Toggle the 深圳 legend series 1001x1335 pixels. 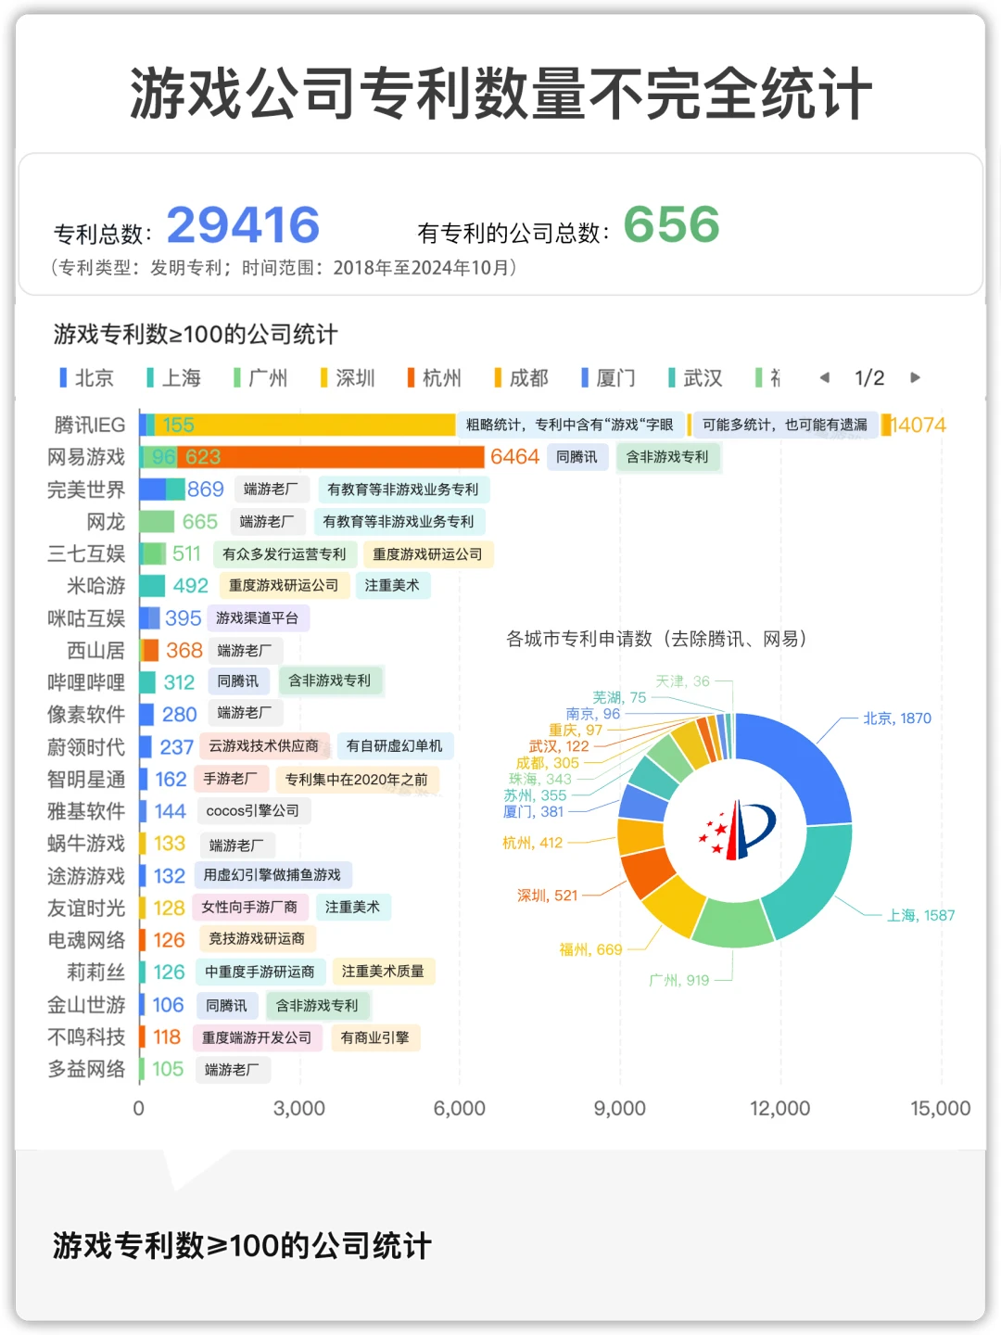click(x=348, y=377)
